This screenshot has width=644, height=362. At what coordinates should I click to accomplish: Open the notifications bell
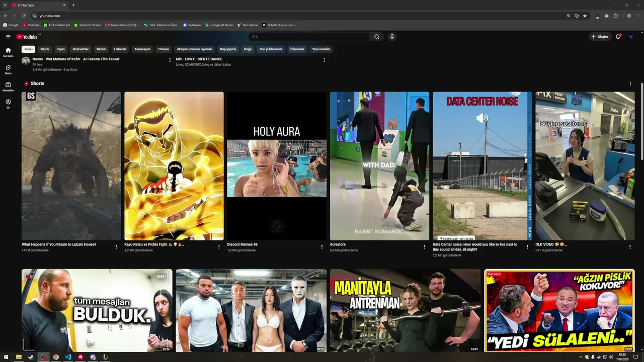click(x=618, y=37)
